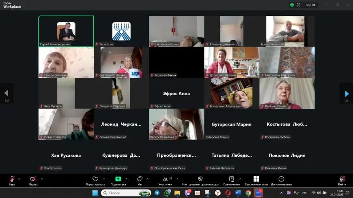353x198 pixels.
Task: Open the Дополнительно more options menu
Action: tap(281, 179)
